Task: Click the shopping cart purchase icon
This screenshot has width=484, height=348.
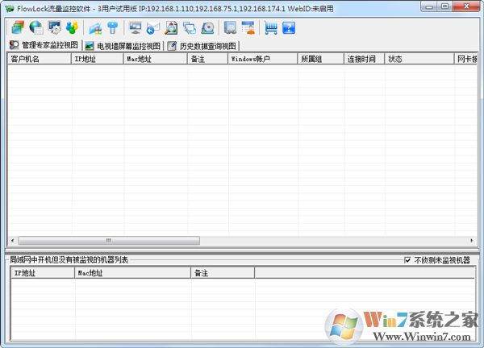Action: [271, 27]
